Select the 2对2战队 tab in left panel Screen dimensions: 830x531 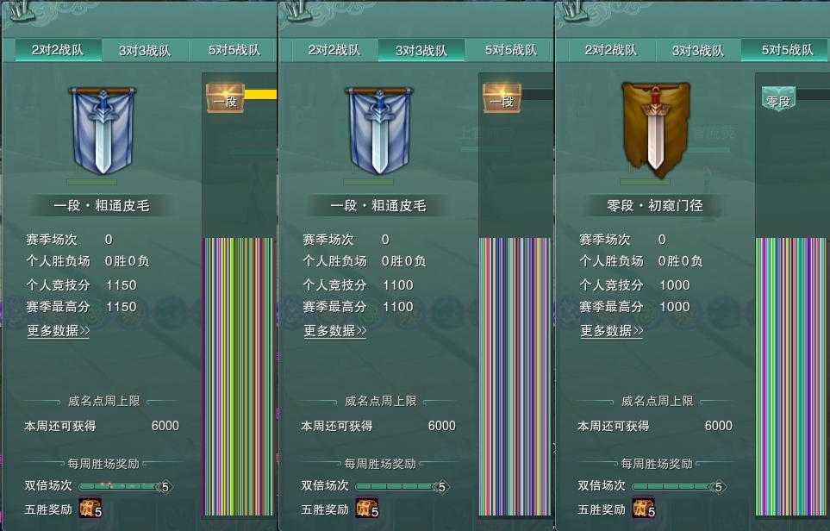pyautogui.click(x=58, y=50)
